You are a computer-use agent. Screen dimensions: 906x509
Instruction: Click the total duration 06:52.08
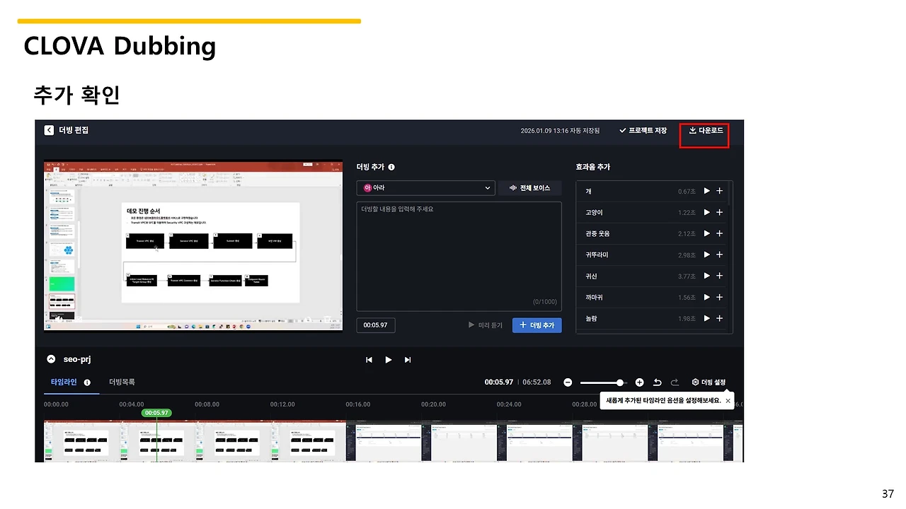pos(537,382)
